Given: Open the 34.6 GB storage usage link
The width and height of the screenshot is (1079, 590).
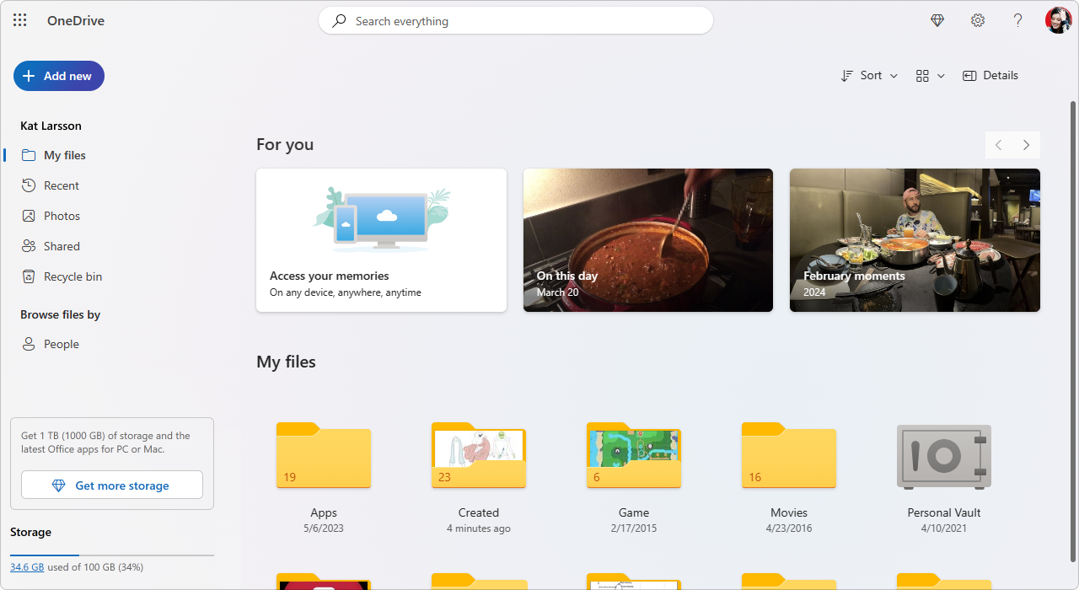Looking at the screenshot, I should point(26,566).
